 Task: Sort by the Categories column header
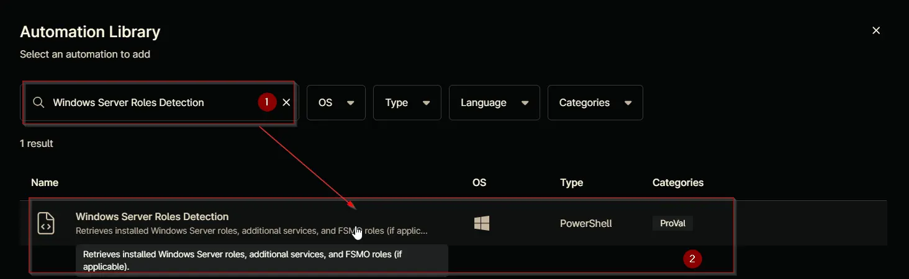pos(678,182)
